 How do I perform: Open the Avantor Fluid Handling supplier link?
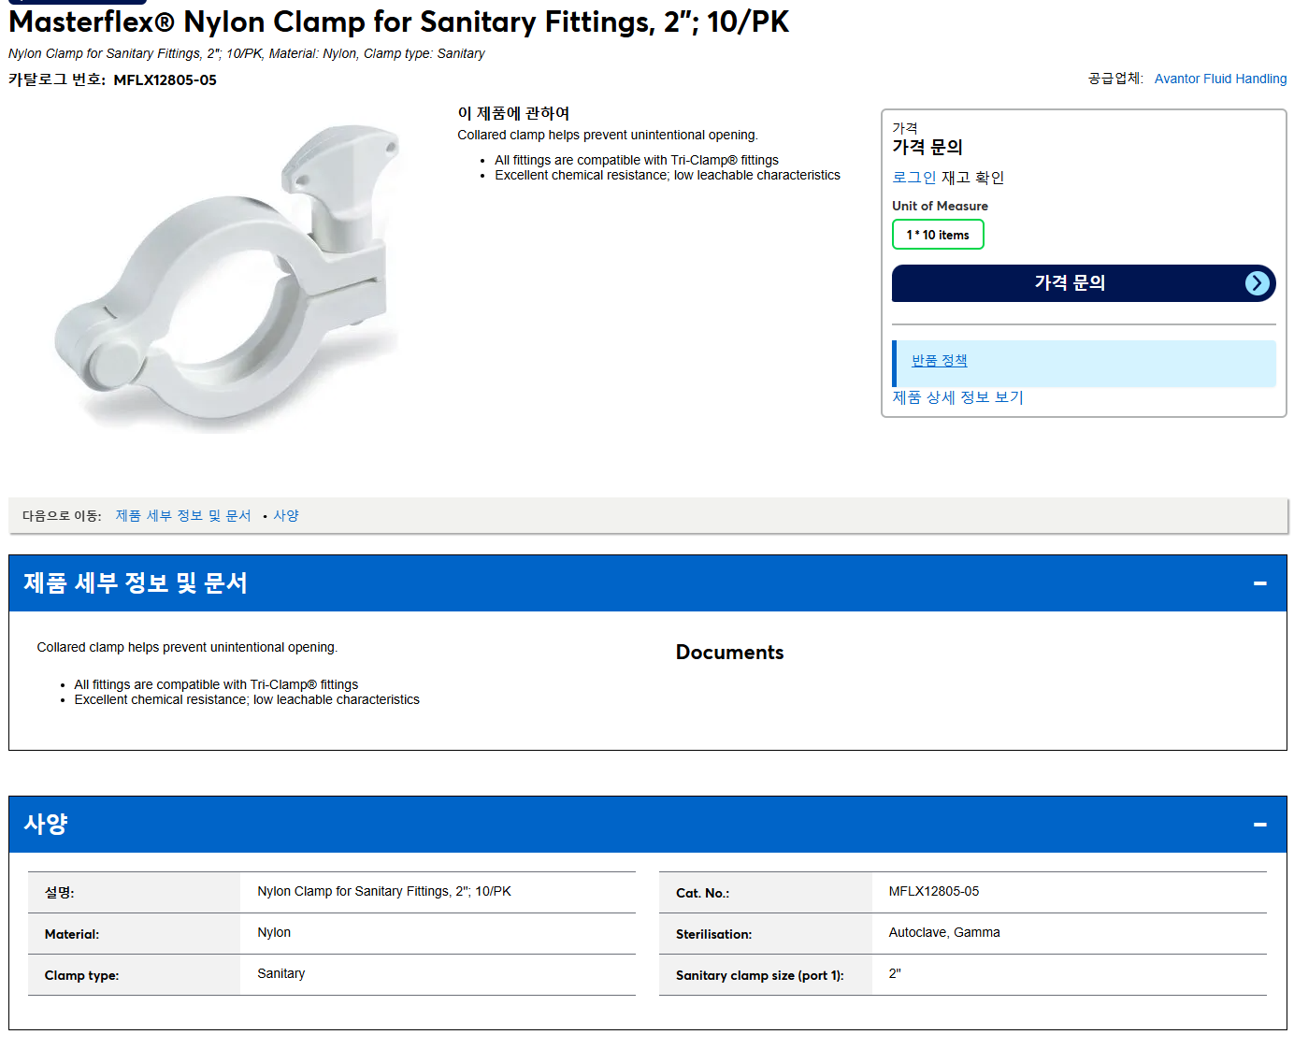(1220, 79)
